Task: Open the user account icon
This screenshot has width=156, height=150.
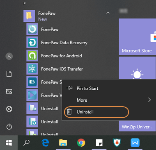Action: pos(9,56)
